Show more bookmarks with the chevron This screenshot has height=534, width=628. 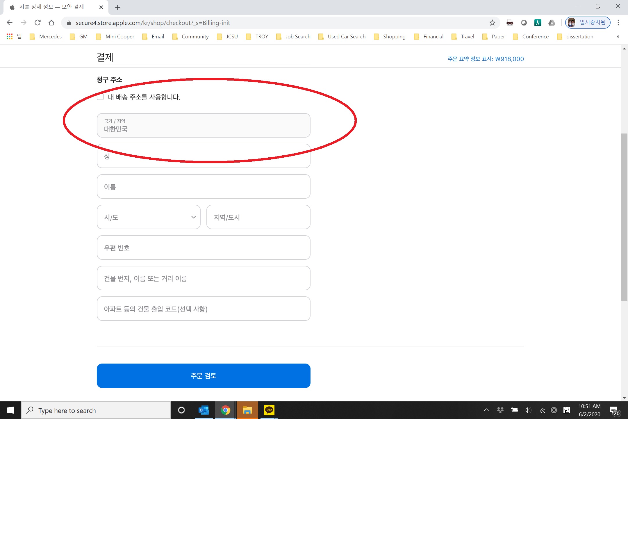tap(618, 37)
